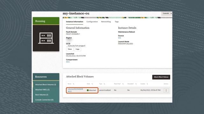The image size is (204, 114).
Task: Select the Tags tab
Action: click(x=117, y=22)
